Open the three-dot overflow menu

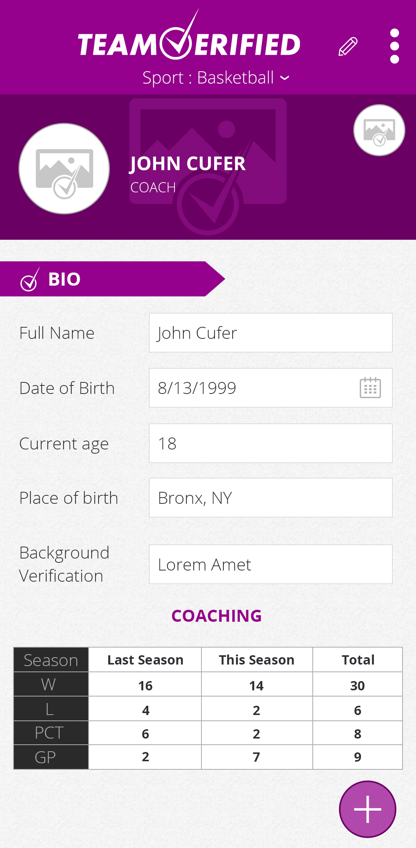(394, 46)
